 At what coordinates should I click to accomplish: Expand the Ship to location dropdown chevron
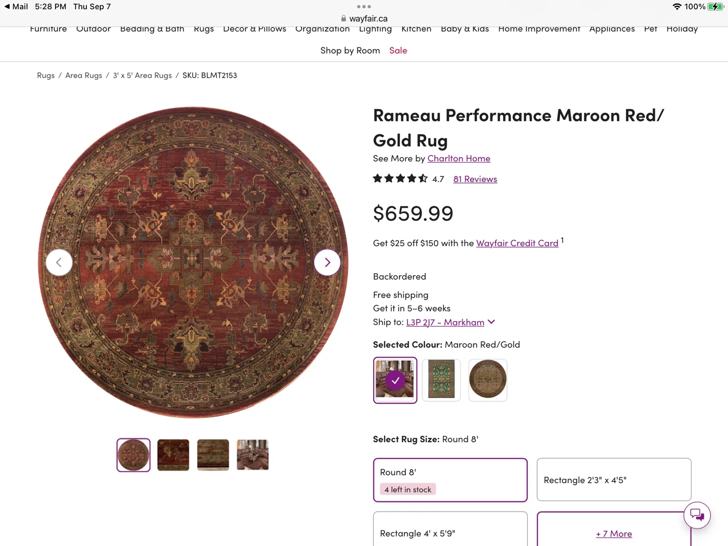tap(491, 322)
